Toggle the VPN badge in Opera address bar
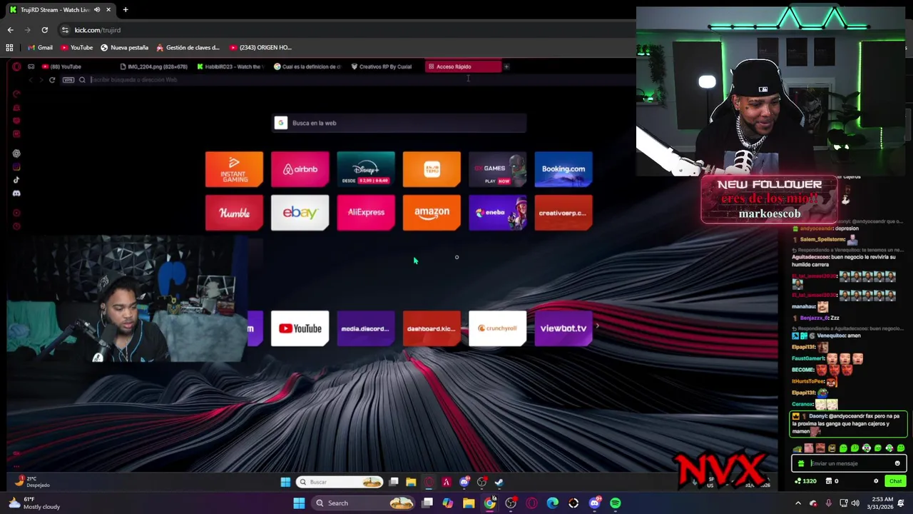The image size is (913, 514). [x=68, y=80]
